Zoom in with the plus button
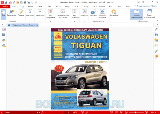Screen dimensions: 160x114 click(x=146, y=112)
